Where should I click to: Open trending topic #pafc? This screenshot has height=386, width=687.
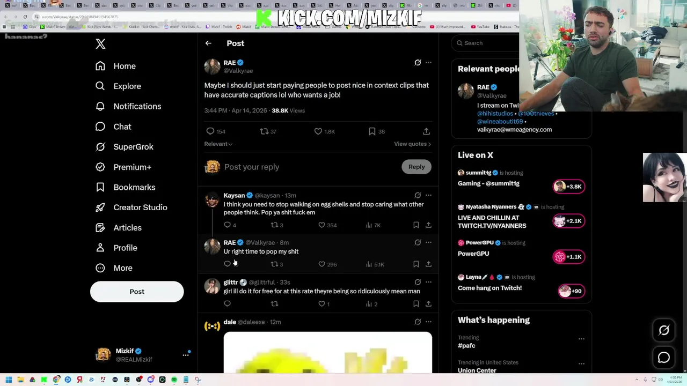(466, 346)
